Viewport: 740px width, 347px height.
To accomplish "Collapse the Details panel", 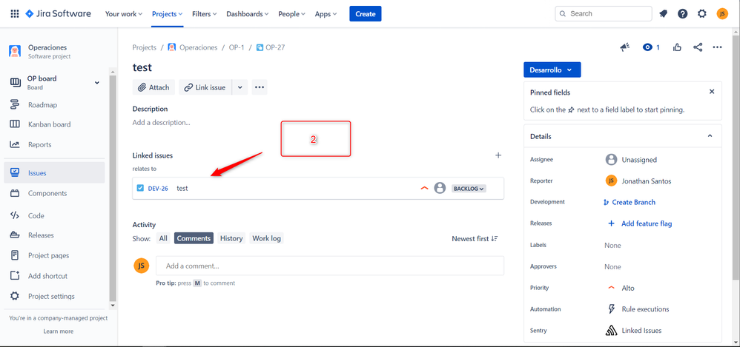I will pos(710,136).
